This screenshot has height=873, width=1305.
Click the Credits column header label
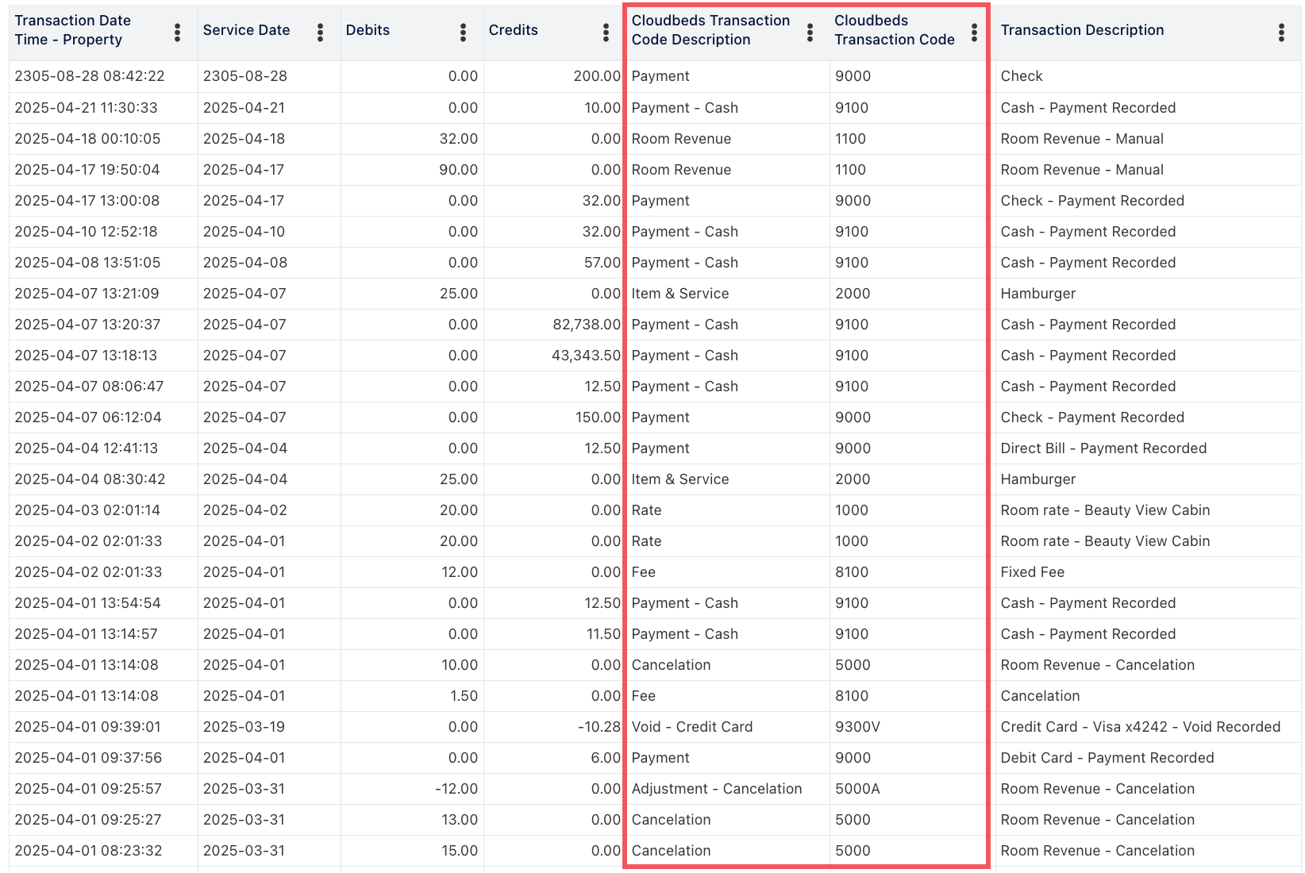513,30
